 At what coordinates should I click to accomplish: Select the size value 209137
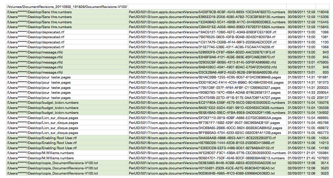[x=323, y=98]
